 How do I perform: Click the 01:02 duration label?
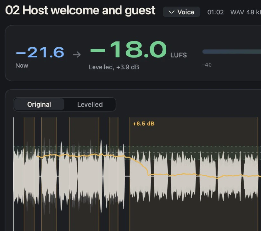pyautogui.click(x=215, y=12)
